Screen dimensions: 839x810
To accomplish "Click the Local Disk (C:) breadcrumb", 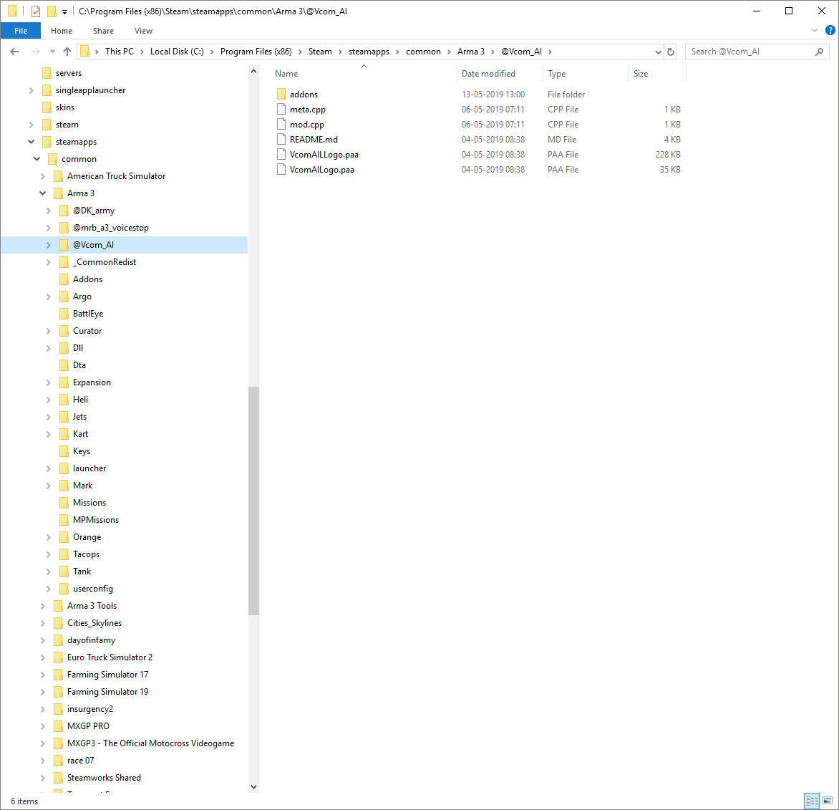I will coord(177,52).
